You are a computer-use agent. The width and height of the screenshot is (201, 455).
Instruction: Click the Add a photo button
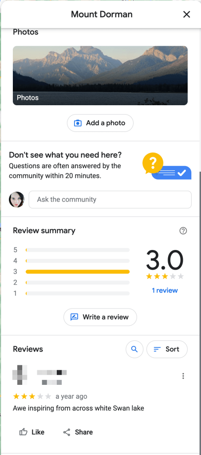(x=100, y=123)
